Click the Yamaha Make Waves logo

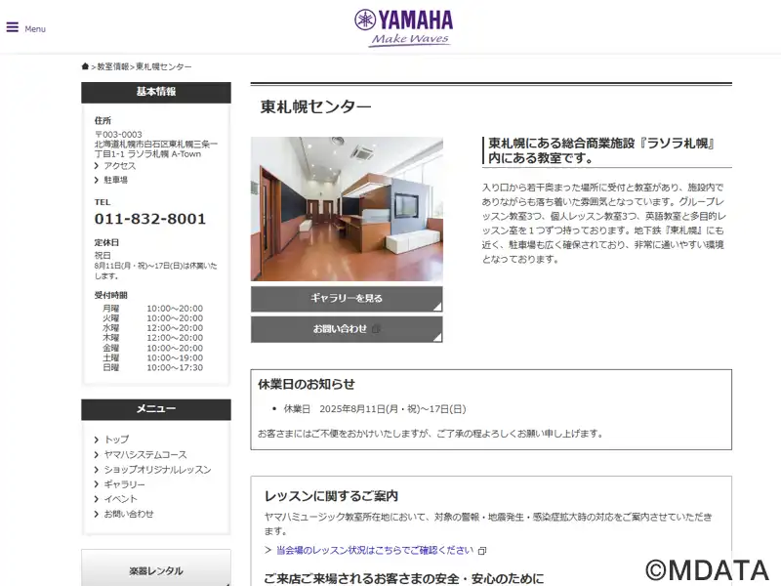click(403, 28)
